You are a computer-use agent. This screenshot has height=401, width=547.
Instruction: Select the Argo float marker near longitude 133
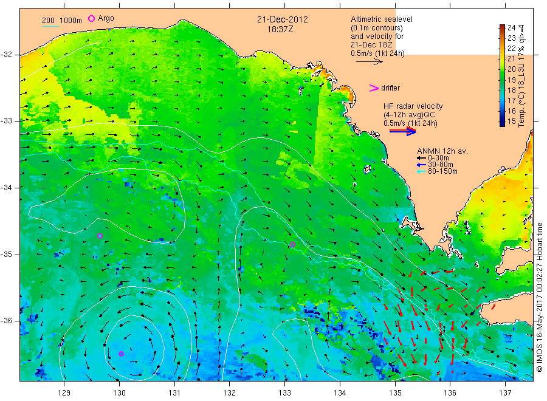[293, 245]
